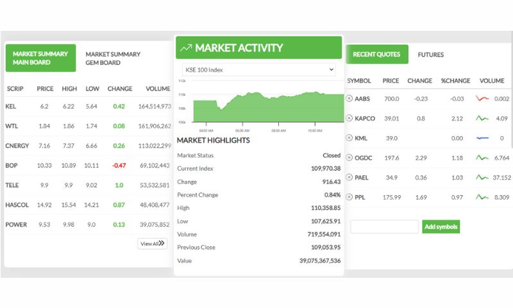Select the Recent Quotes tab
This screenshot has width=513, height=308.
click(x=376, y=55)
